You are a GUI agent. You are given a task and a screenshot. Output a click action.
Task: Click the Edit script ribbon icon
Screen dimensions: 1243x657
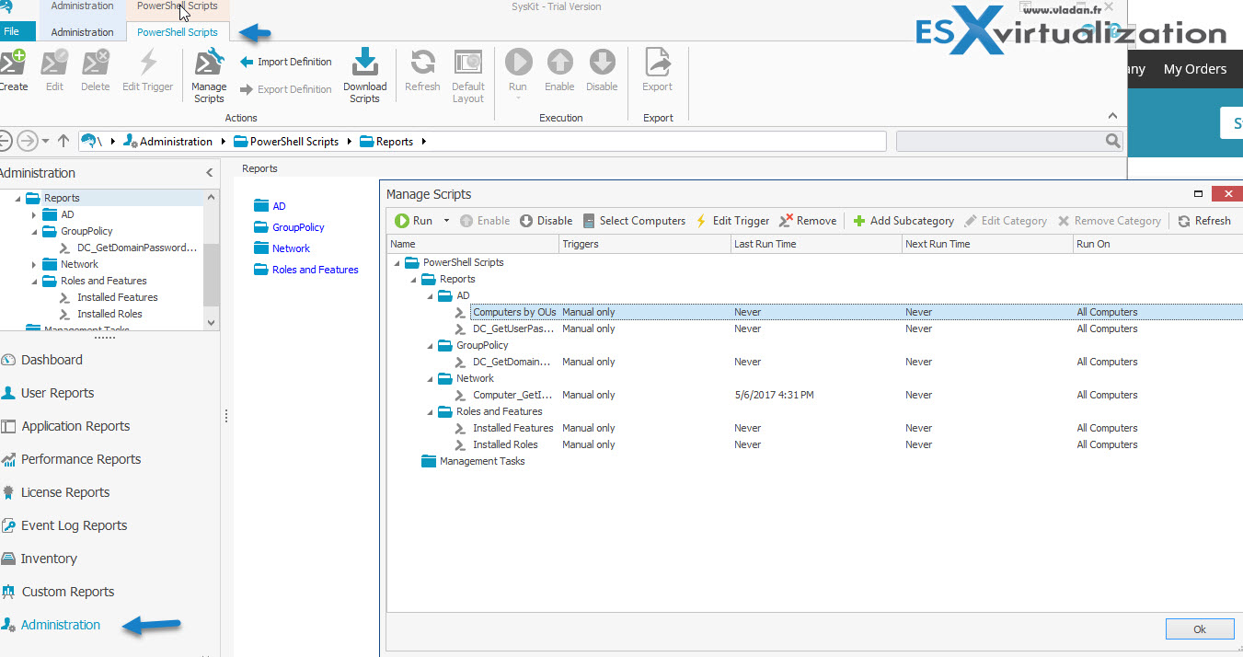[x=54, y=63]
